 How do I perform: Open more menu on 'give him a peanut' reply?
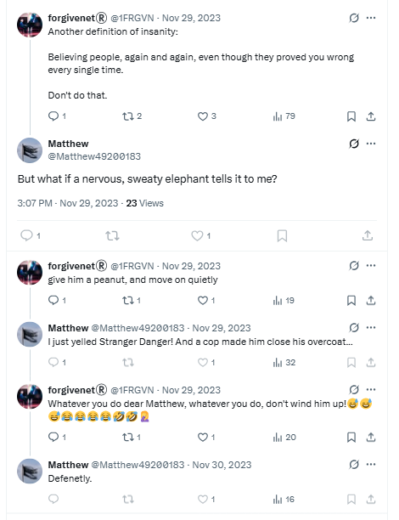pos(371,266)
